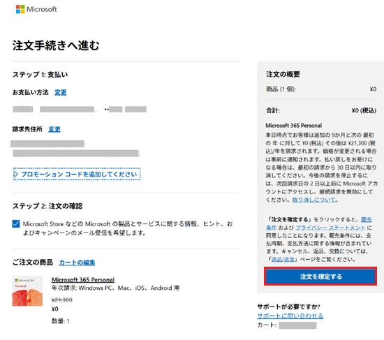Select the 数量: 1 text
Screen dimensions: 384x340
tap(61, 321)
